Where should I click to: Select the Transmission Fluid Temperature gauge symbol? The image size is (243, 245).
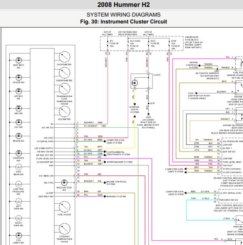point(65,89)
